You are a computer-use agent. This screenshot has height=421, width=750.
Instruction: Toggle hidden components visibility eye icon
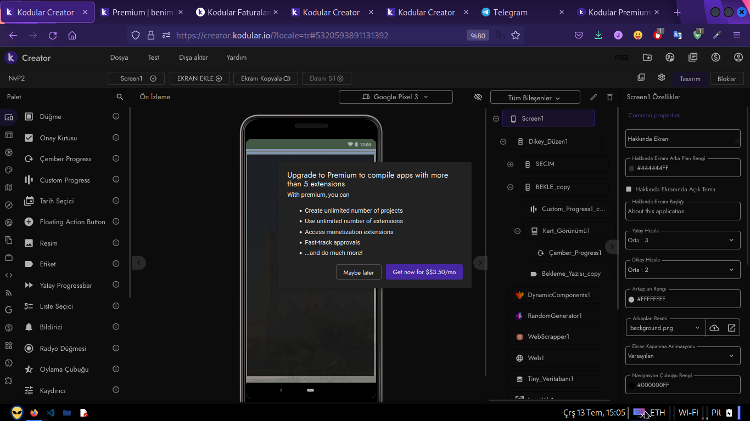478,97
